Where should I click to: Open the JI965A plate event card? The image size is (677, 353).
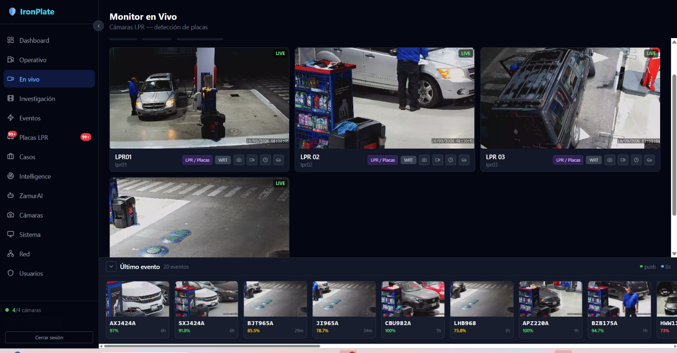[344, 309]
